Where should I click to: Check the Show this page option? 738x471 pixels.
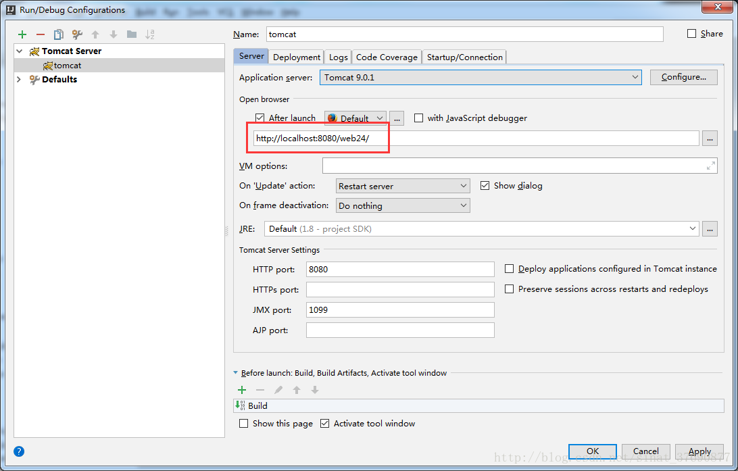click(x=243, y=424)
